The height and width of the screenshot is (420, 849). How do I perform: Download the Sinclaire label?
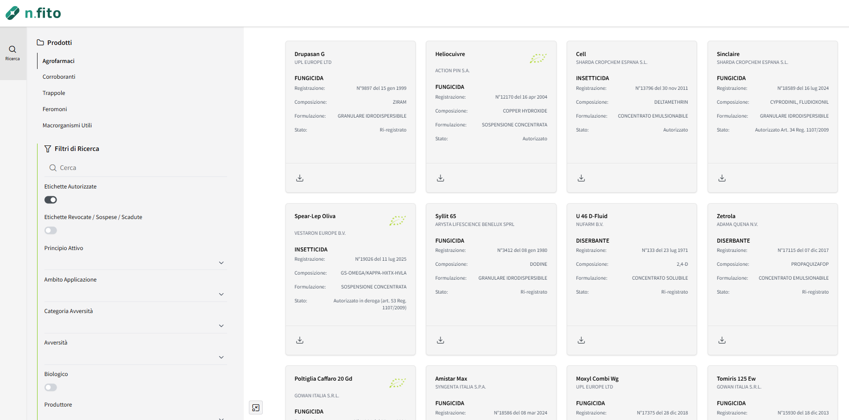pos(722,178)
